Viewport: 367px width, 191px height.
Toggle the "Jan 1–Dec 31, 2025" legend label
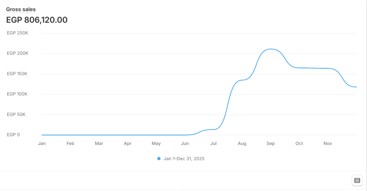(184, 158)
